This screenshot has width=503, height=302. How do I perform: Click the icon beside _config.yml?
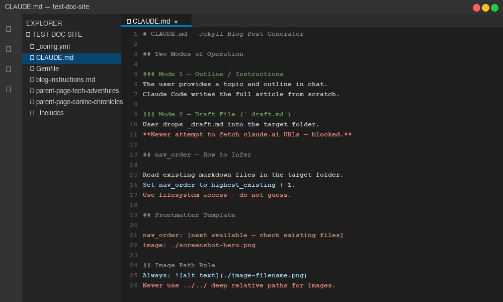pyautogui.click(x=31, y=46)
